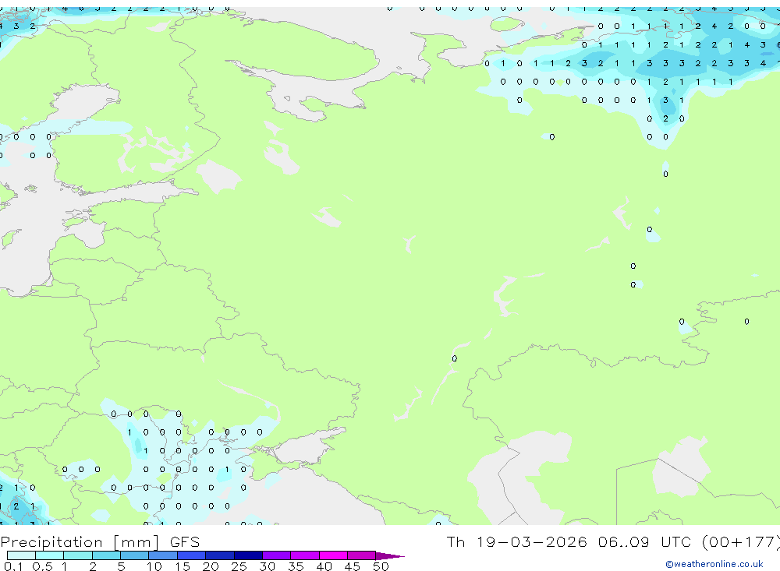Click the 0.1–0.5 mm legend color swatch

[x=21, y=555]
